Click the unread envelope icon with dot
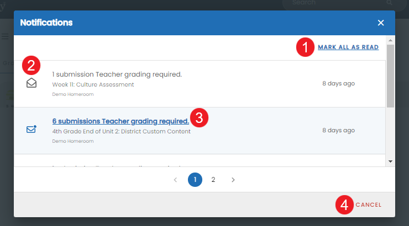 (32, 129)
